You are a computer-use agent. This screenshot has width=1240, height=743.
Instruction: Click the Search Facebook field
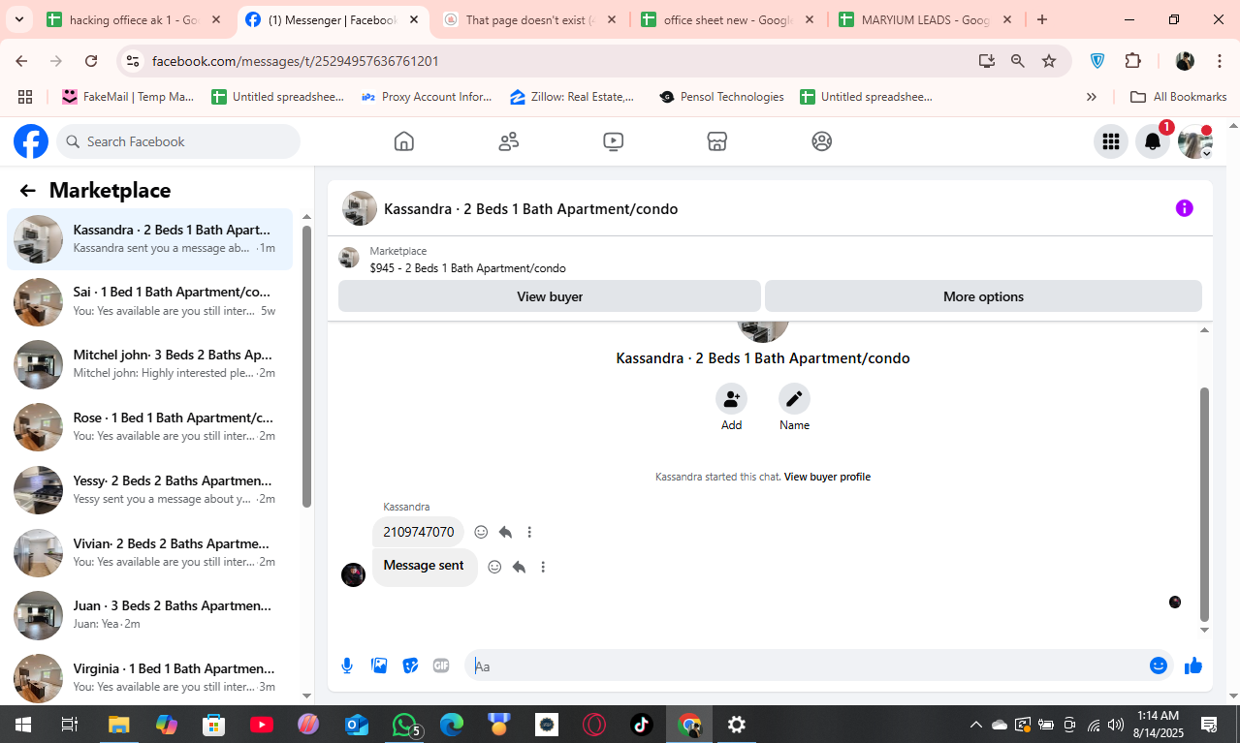click(x=178, y=141)
